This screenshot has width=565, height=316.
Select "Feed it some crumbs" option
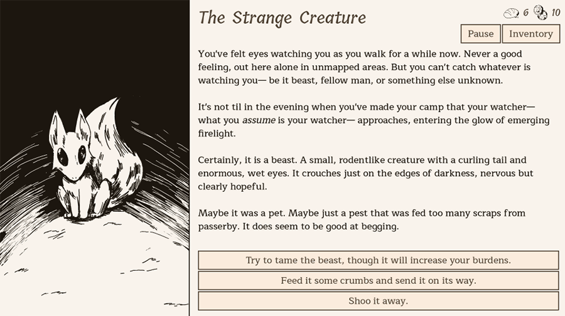point(378,280)
